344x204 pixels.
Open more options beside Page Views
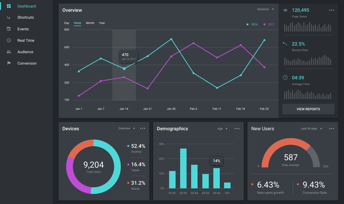click(x=331, y=10)
